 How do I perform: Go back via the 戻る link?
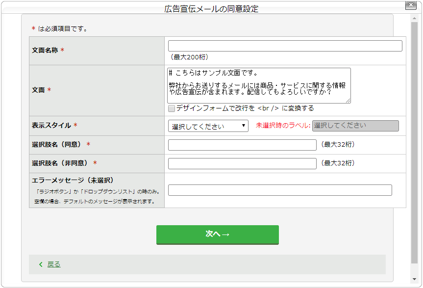coord(54,264)
